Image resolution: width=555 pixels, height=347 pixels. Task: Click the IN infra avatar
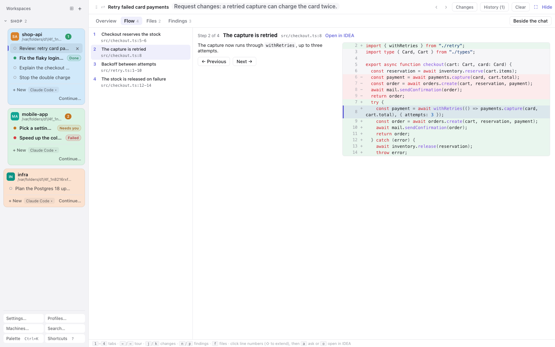(x=11, y=177)
